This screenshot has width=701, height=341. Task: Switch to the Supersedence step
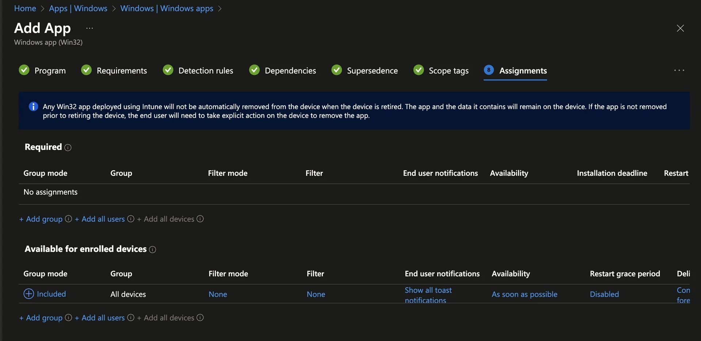(372, 71)
